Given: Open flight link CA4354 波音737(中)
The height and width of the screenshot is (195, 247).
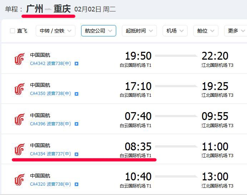Looking at the screenshot, I should (50, 154).
